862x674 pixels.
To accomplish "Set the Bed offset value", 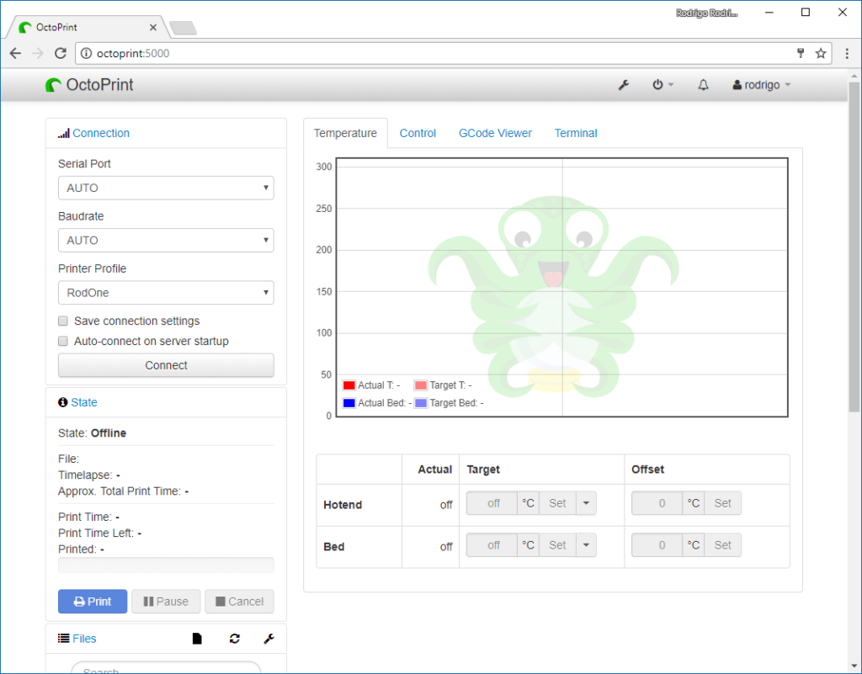I will tap(722, 545).
